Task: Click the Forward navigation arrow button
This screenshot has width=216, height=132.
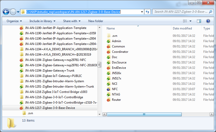Action: pos(13,12)
